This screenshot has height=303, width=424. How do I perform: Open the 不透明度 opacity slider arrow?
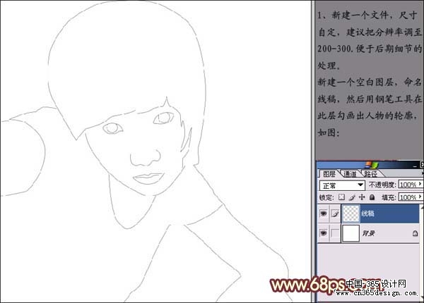click(420, 185)
